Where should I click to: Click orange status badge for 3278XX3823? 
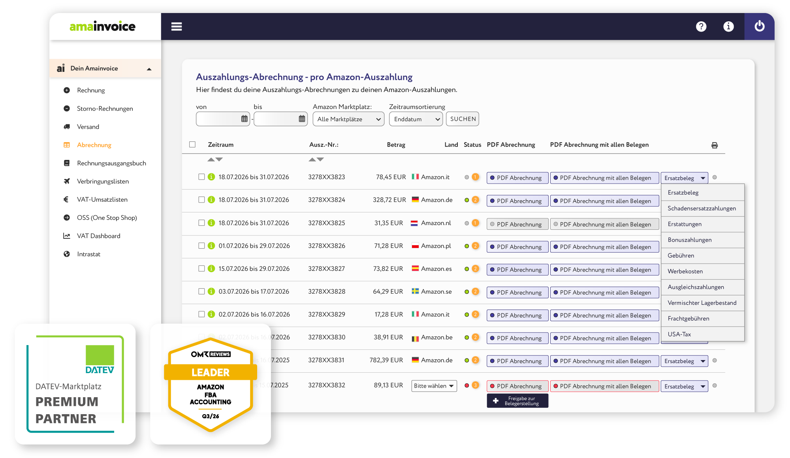pos(476,177)
